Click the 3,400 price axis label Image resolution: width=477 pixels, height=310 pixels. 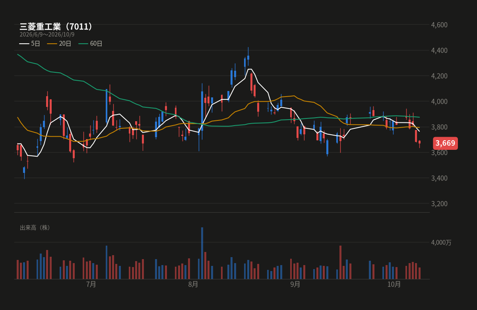pyautogui.click(x=439, y=178)
